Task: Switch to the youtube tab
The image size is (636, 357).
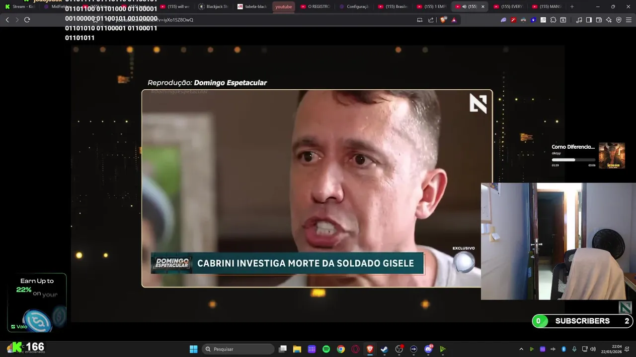Action: (284, 6)
